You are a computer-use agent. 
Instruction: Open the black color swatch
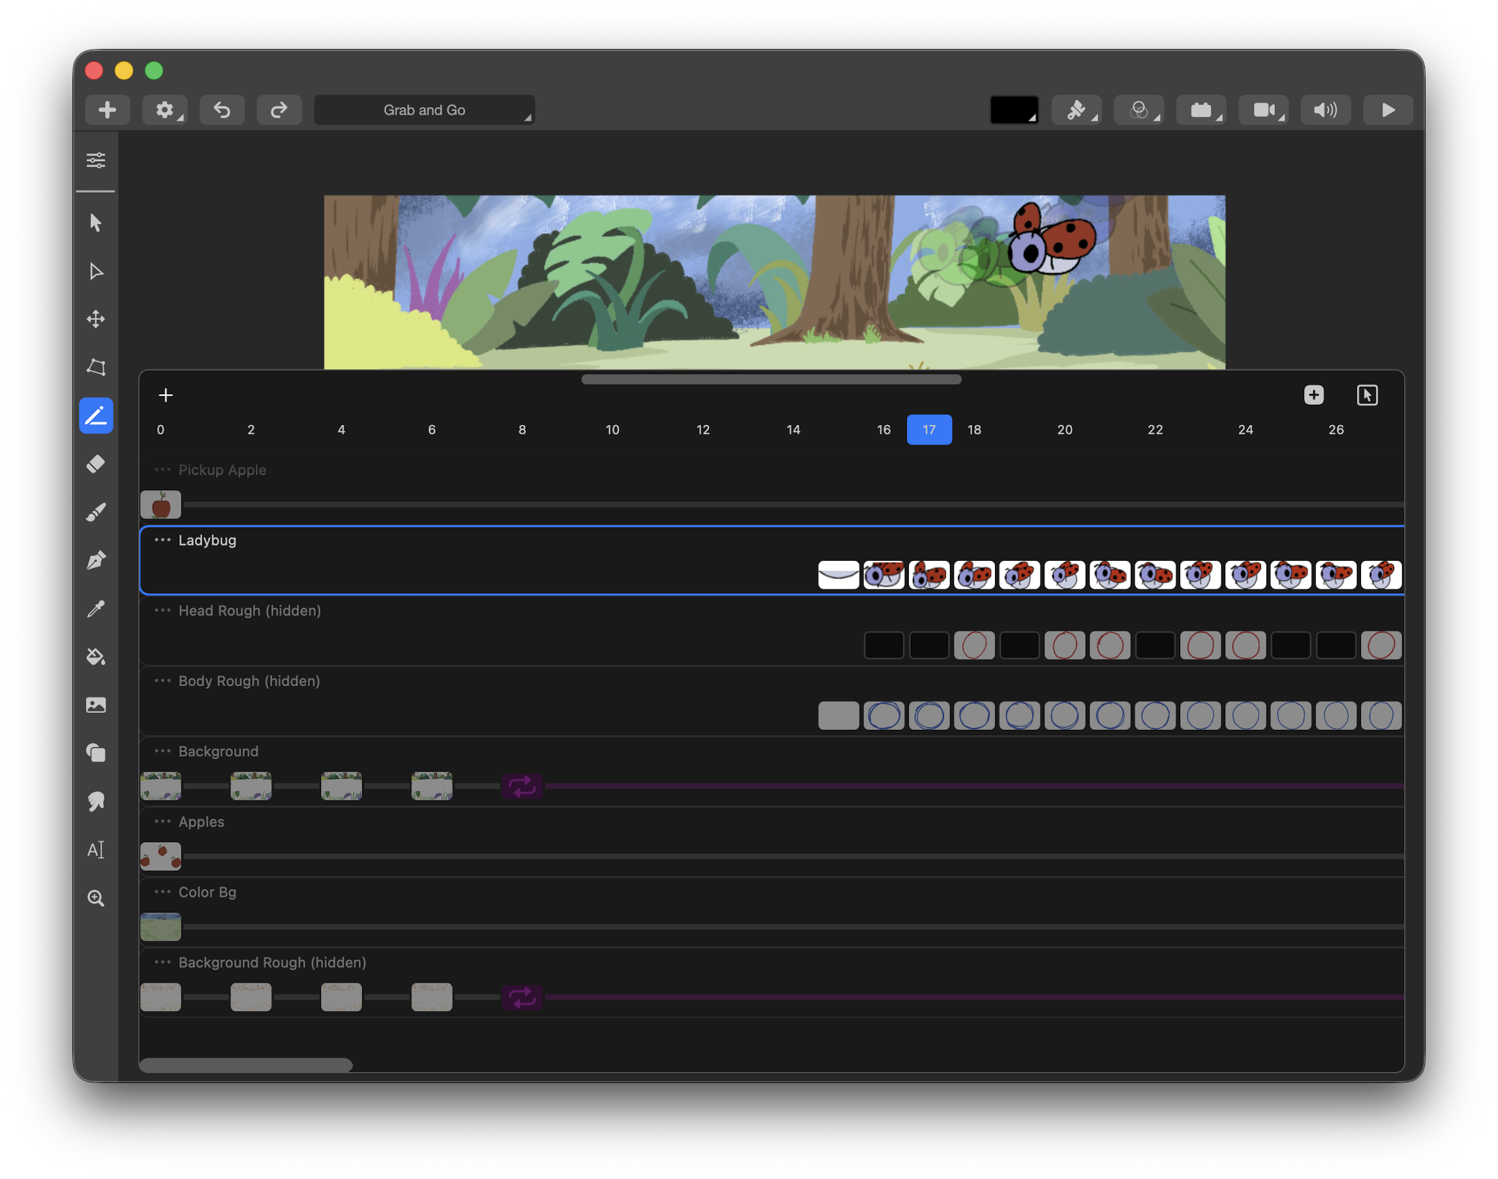coord(1014,110)
